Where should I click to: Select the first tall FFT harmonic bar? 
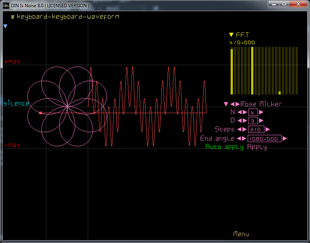232,72
